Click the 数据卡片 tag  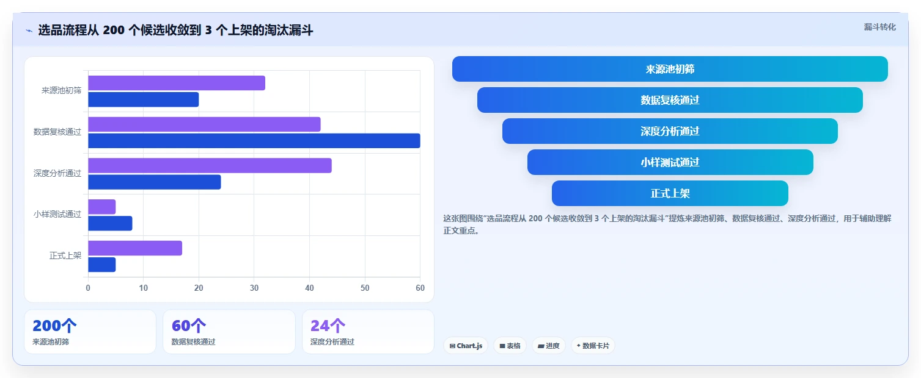click(x=593, y=346)
